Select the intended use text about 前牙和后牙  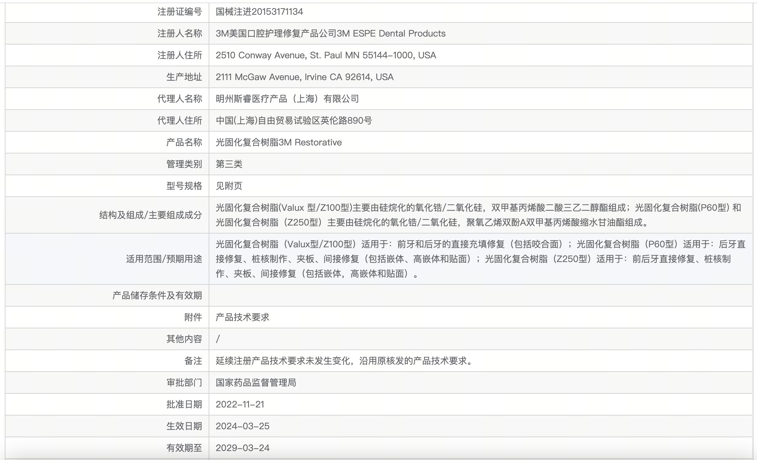pos(480,259)
